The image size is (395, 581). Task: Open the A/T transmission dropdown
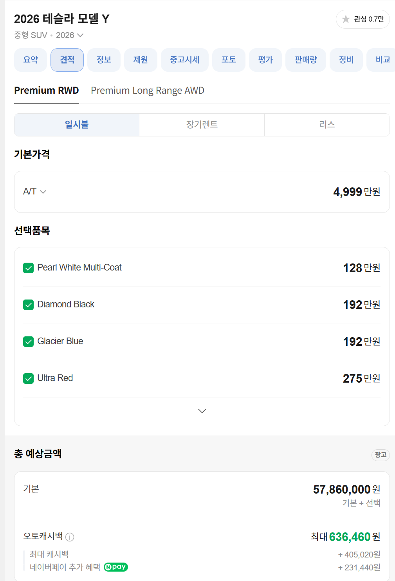point(34,192)
